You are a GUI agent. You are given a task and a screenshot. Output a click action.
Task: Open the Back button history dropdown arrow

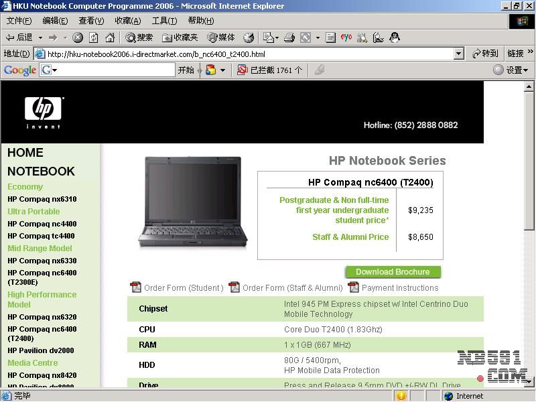[40, 38]
